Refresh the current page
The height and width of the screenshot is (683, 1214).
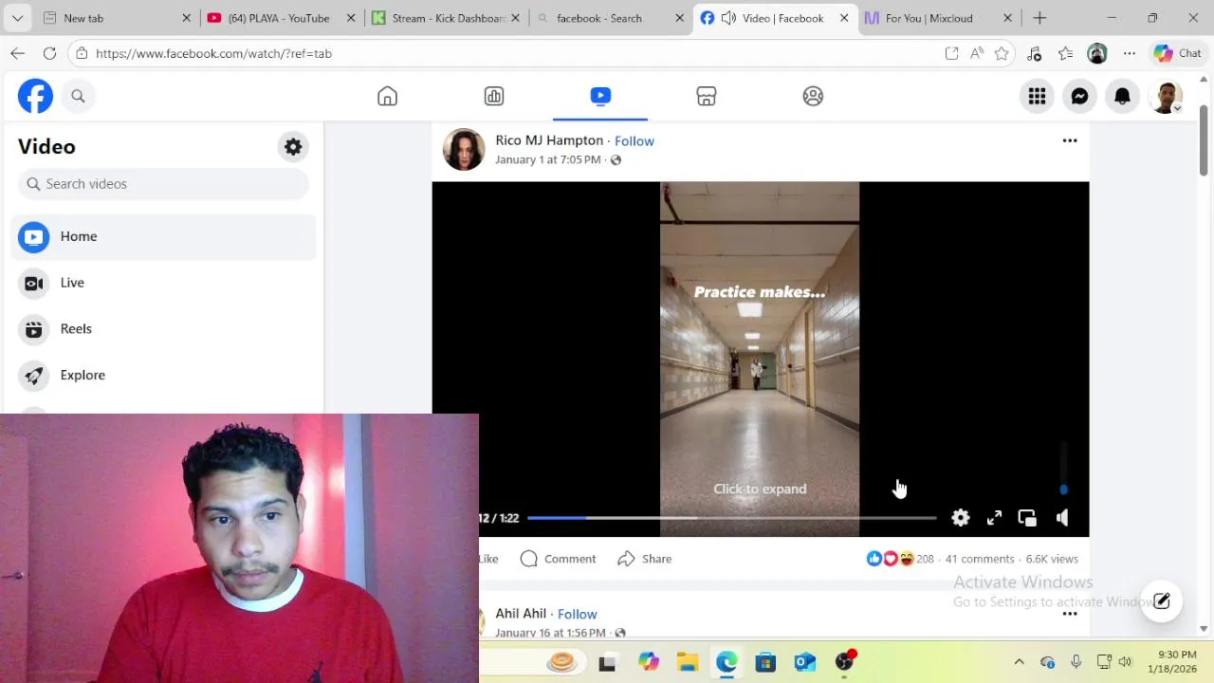tap(49, 53)
